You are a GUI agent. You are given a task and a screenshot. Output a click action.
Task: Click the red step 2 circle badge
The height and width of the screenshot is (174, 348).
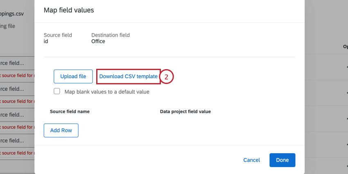tap(167, 77)
